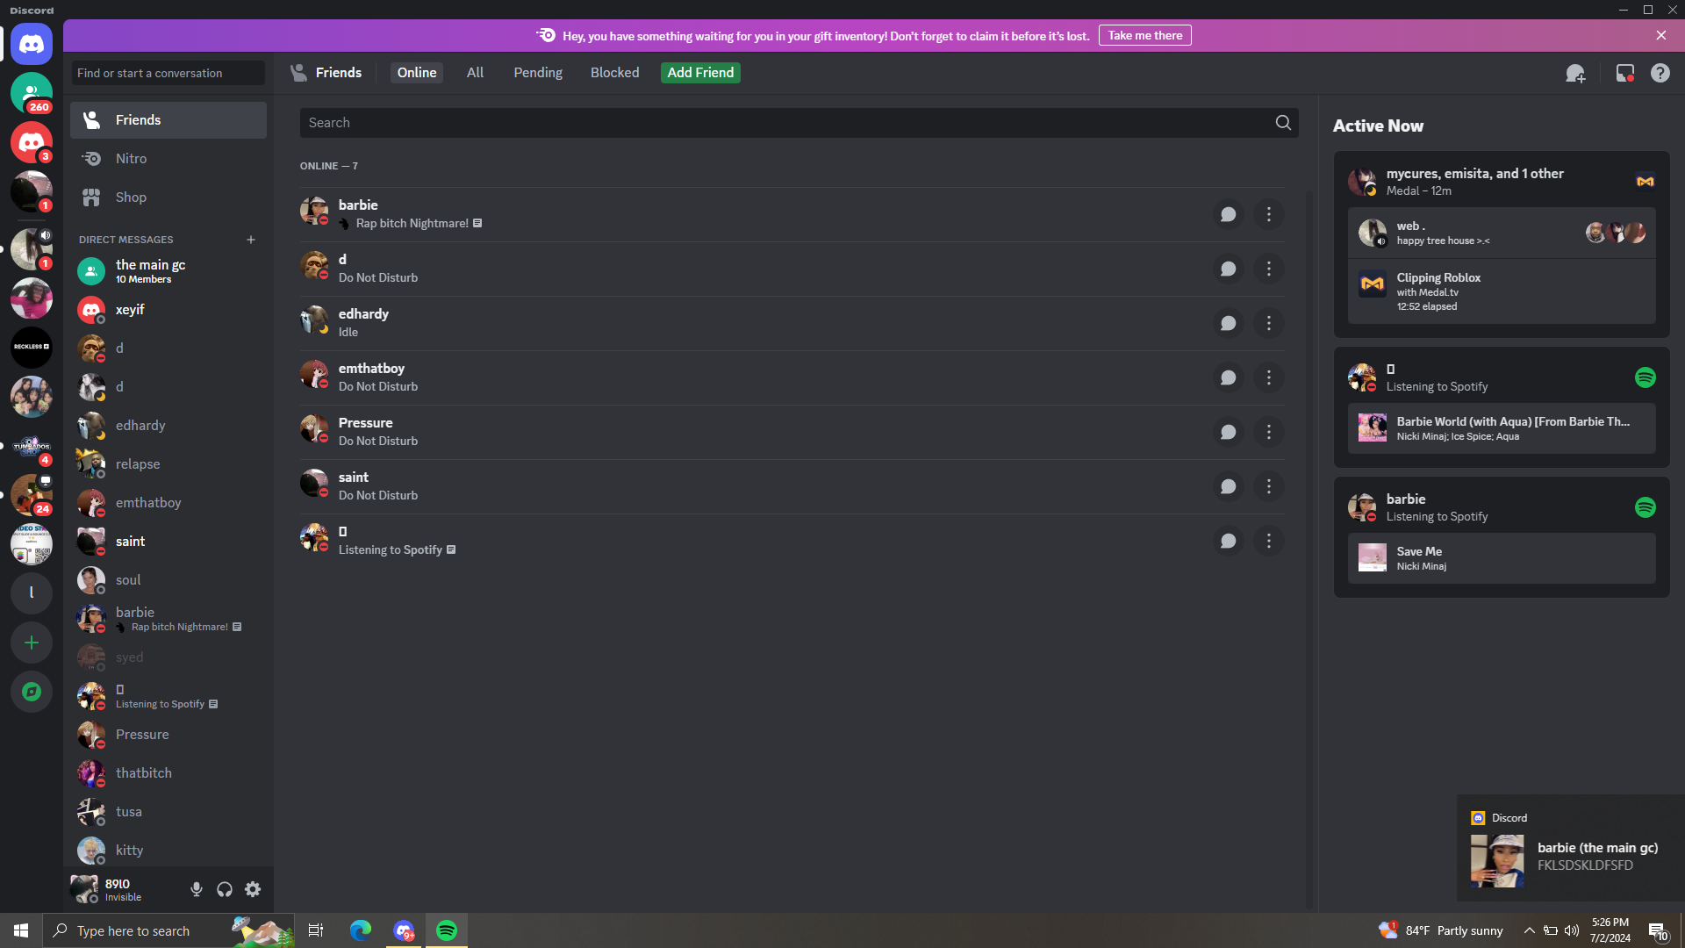This screenshot has height=948, width=1685.
Task: Click Add a Server plus icon
Action: 32,643
